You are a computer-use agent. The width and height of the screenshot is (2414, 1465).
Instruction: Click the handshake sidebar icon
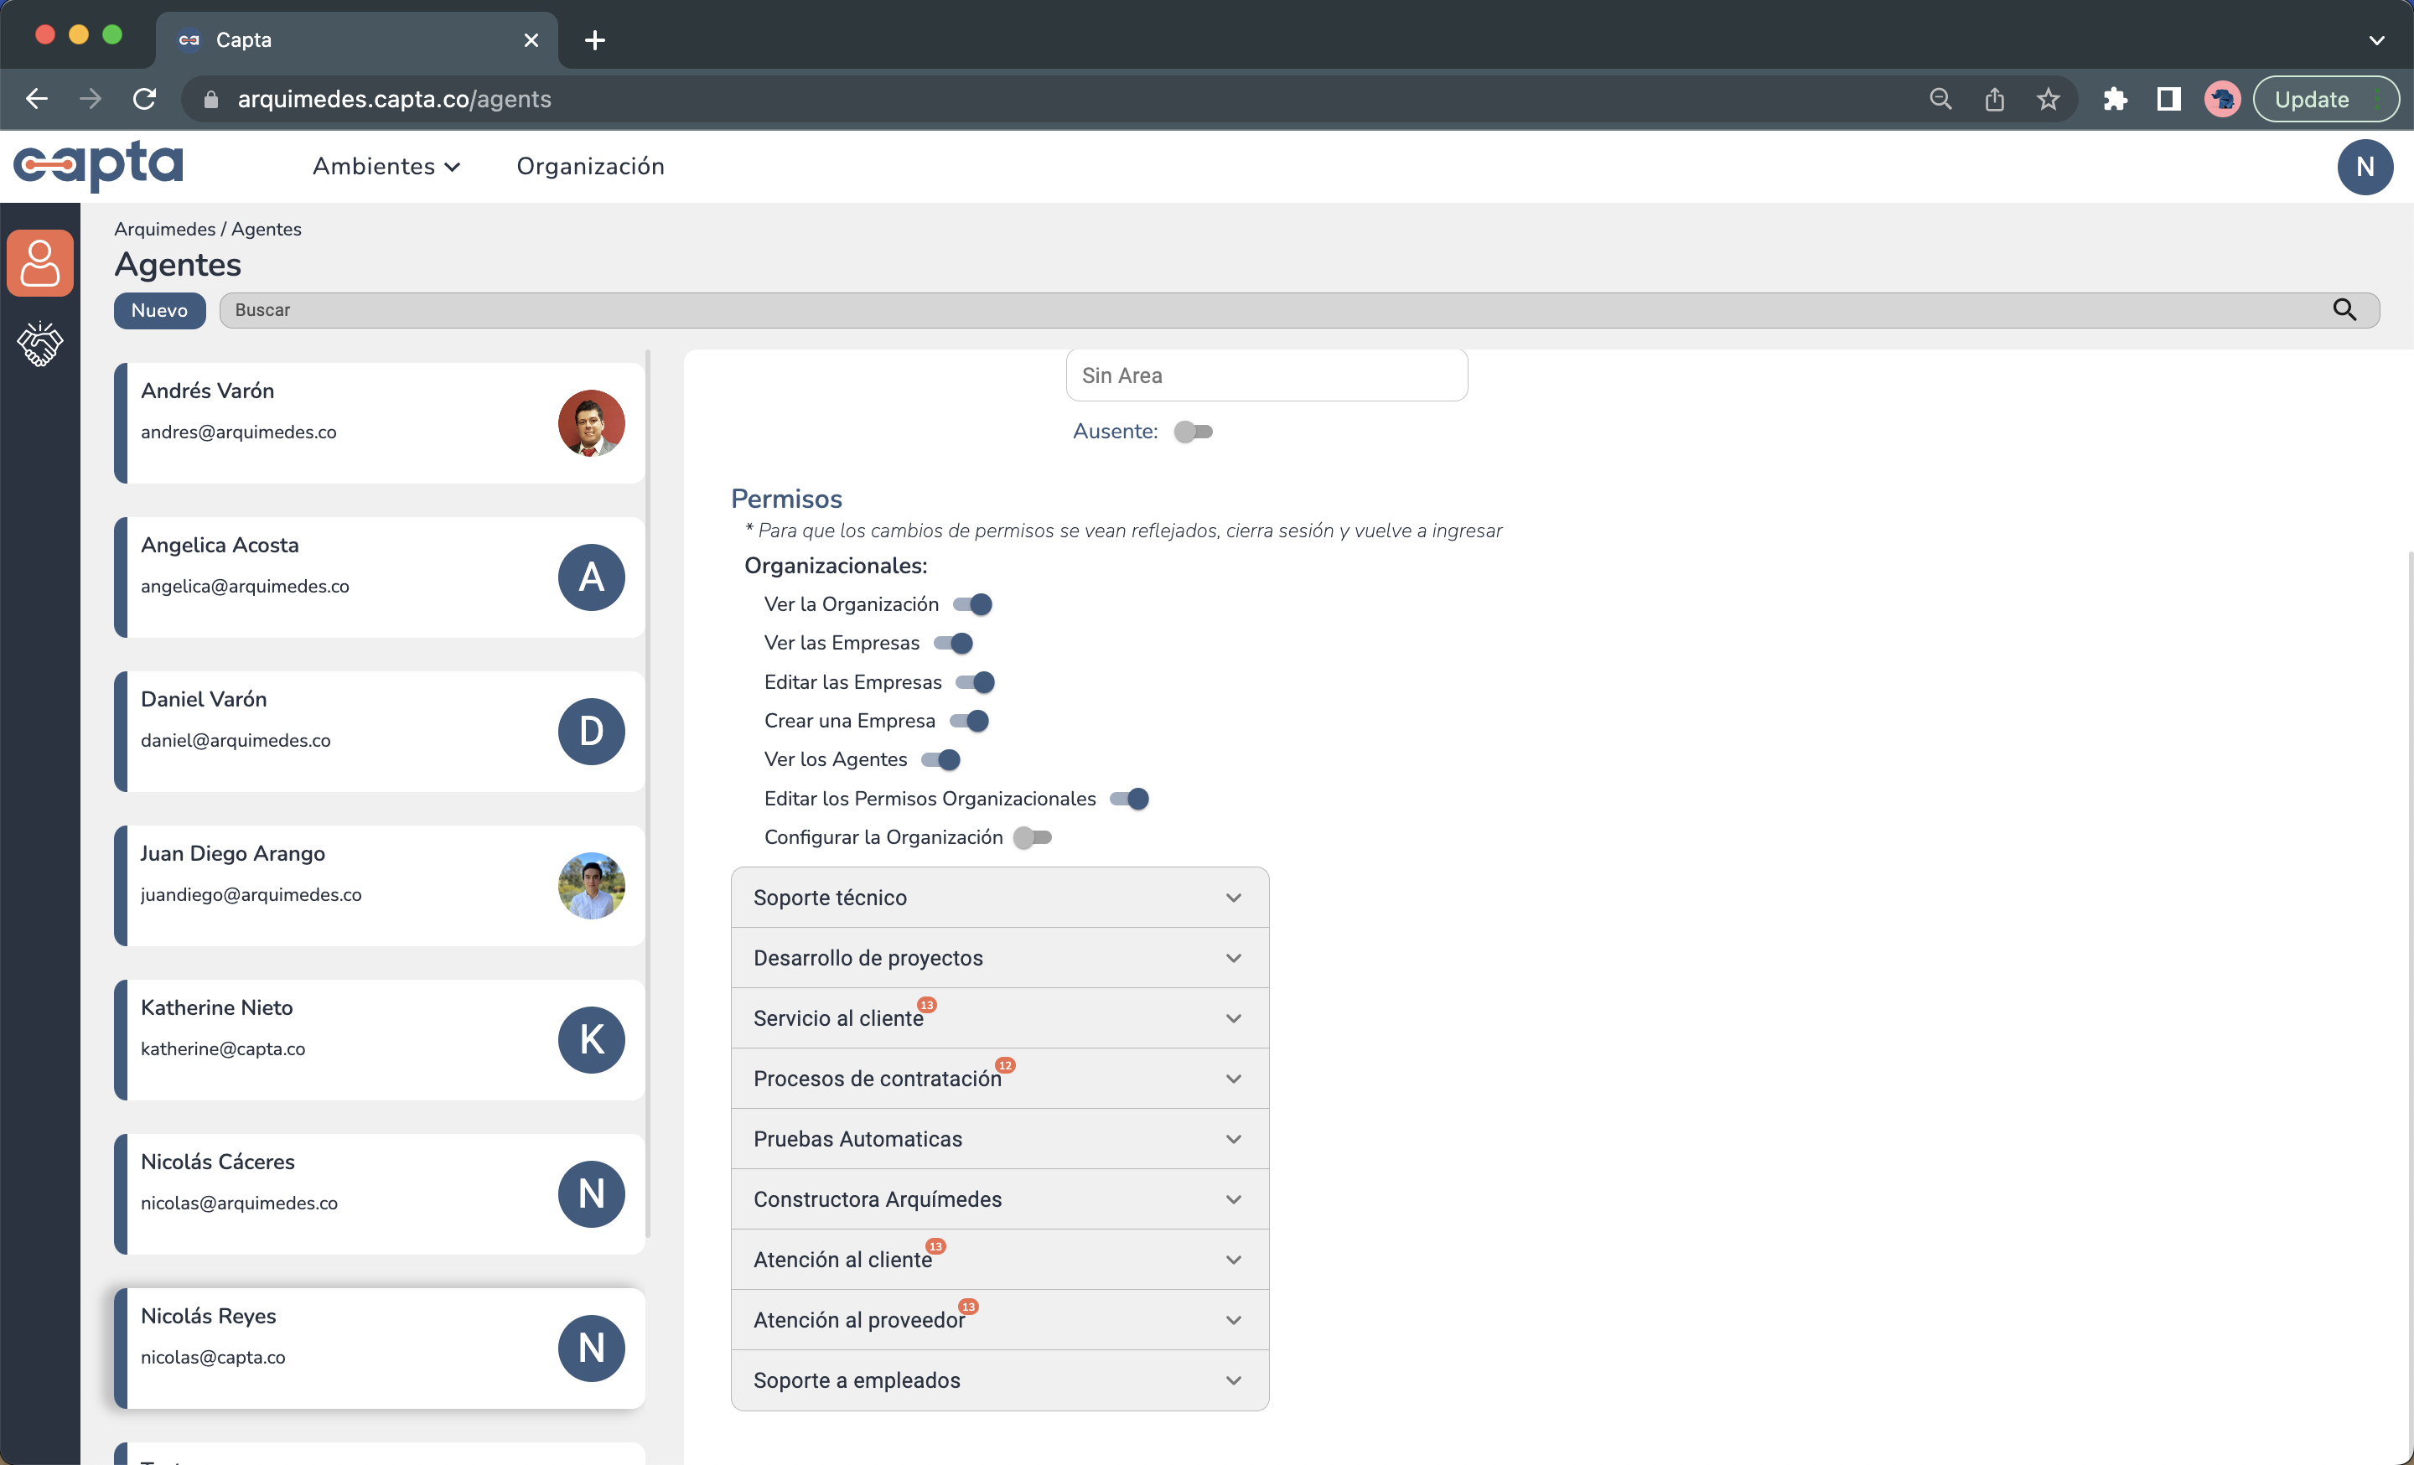[40, 344]
